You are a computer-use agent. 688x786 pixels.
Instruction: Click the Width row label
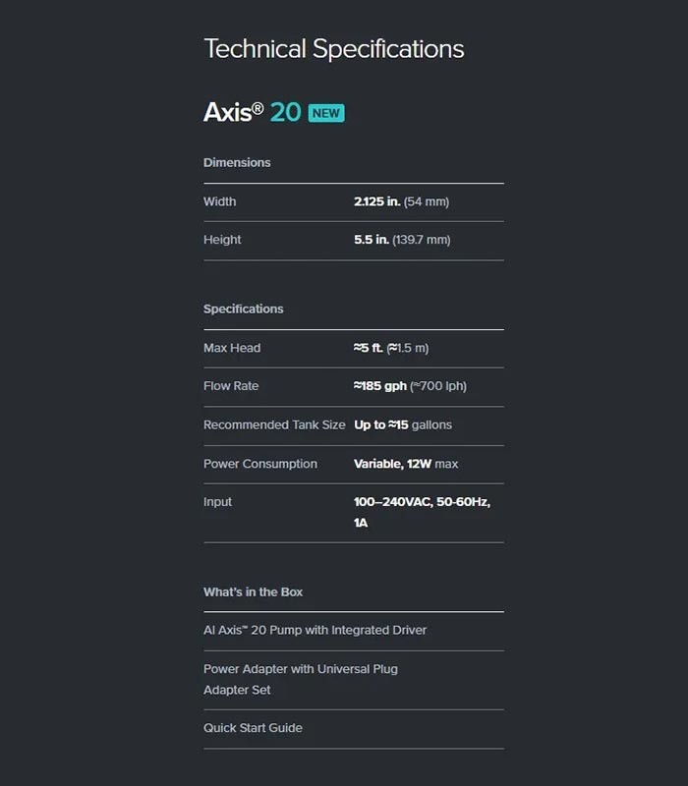click(219, 201)
